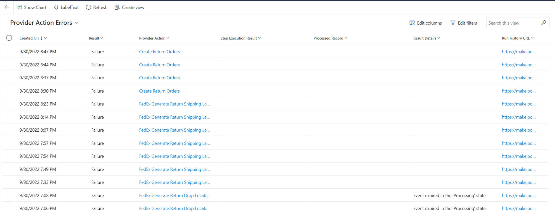Open the Created On column menu
555x217 pixels.
pyautogui.click(x=46, y=38)
